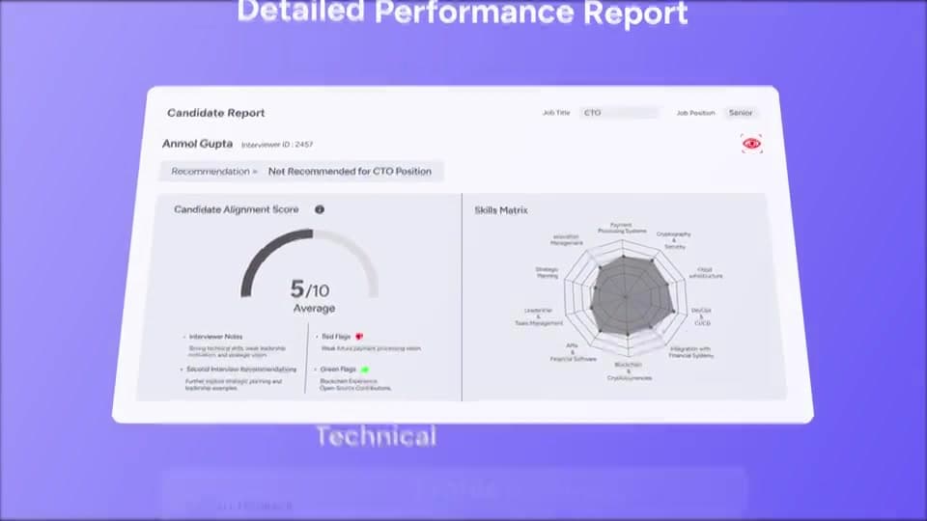This screenshot has height=521, width=927.
Task: Click candidate name Anmol Gupta
Action: pyautogui.click(x=197, y=144)
